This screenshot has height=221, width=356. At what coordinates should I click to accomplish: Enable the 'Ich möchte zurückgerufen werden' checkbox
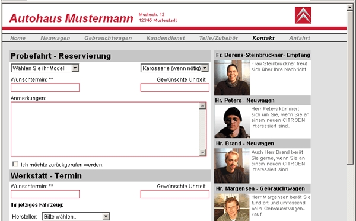pos(15,164)
